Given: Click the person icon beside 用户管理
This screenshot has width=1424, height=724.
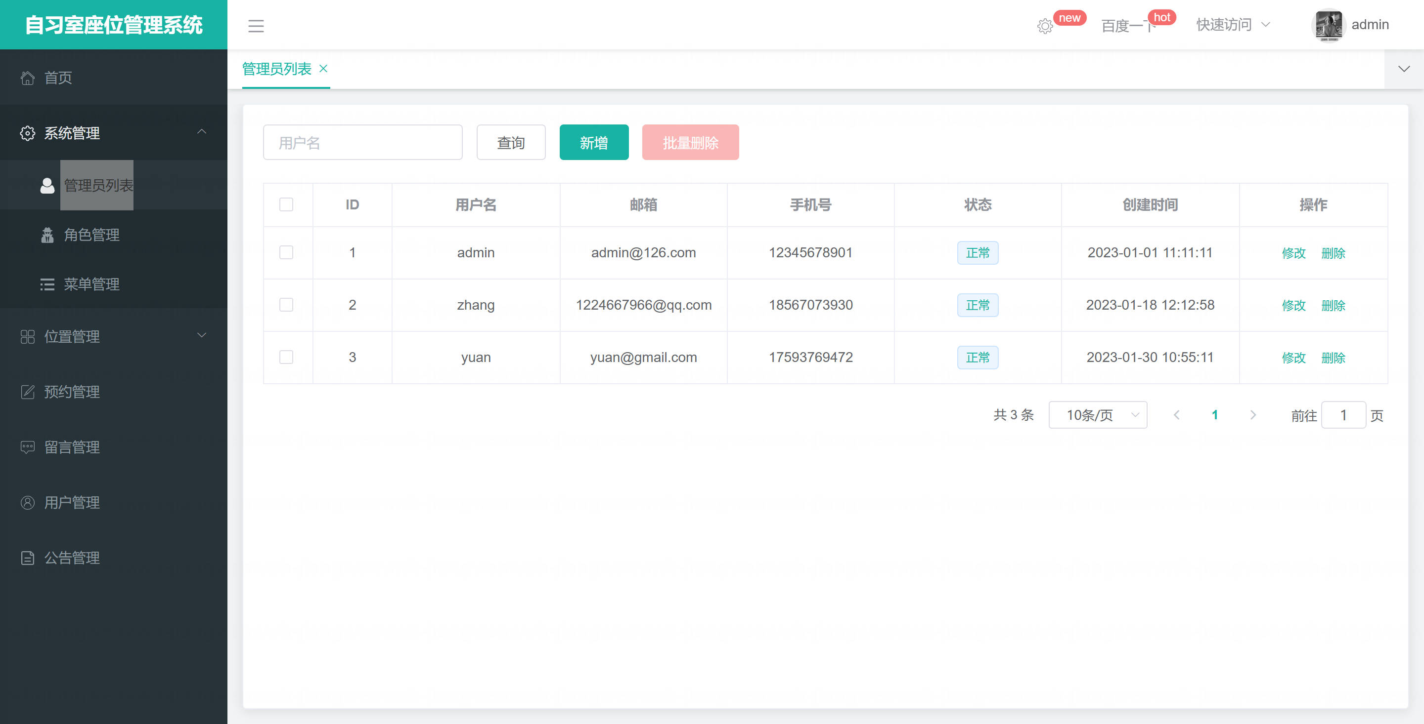Looking at the screenshot, I should (x=28, y=502).
